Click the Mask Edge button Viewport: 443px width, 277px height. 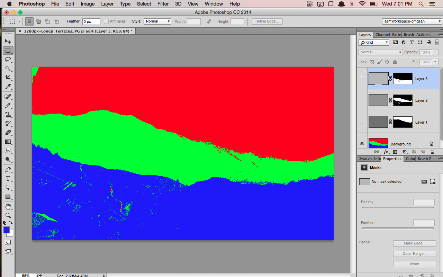tap(415, 243)
